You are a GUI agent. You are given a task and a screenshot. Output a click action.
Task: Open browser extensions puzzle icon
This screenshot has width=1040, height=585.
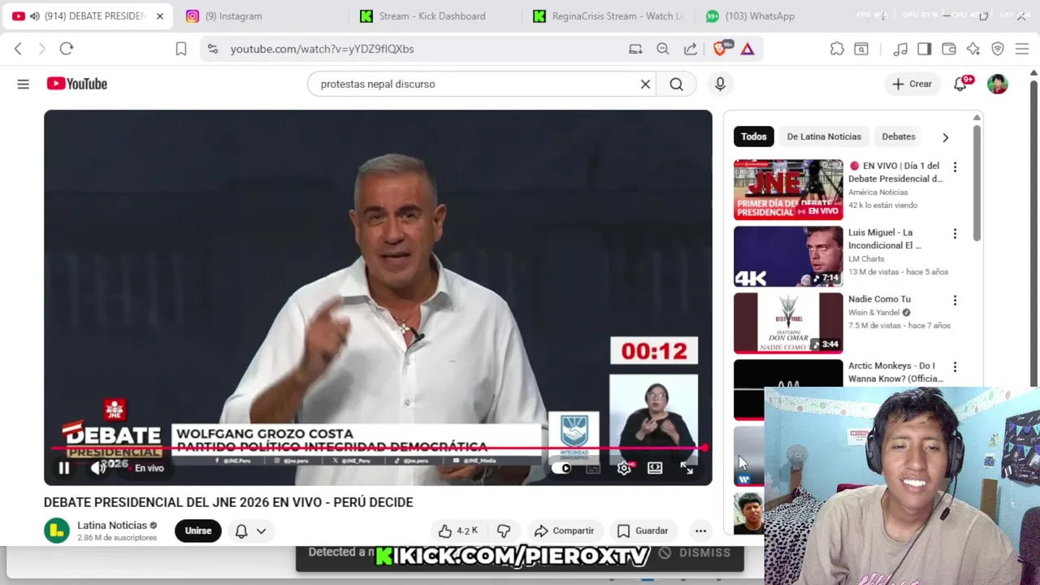coord(837,49)
